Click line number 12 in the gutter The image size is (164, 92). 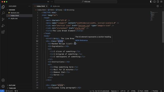(37, 41)
